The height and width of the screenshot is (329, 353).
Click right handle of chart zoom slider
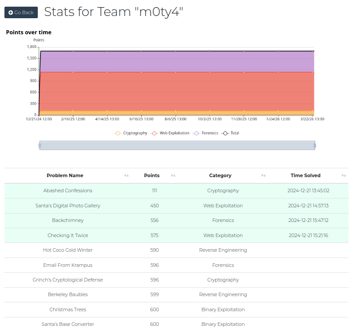click(315, 145)
